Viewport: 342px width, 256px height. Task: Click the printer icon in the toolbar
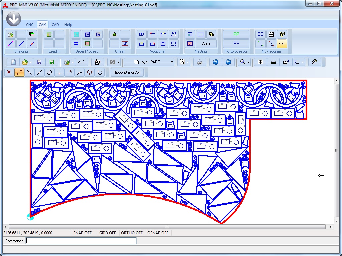pyautogui.click(x=200, y=62)
